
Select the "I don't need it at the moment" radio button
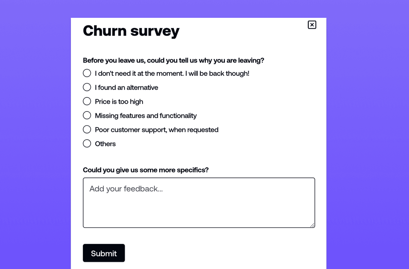(x=87, y=73)
